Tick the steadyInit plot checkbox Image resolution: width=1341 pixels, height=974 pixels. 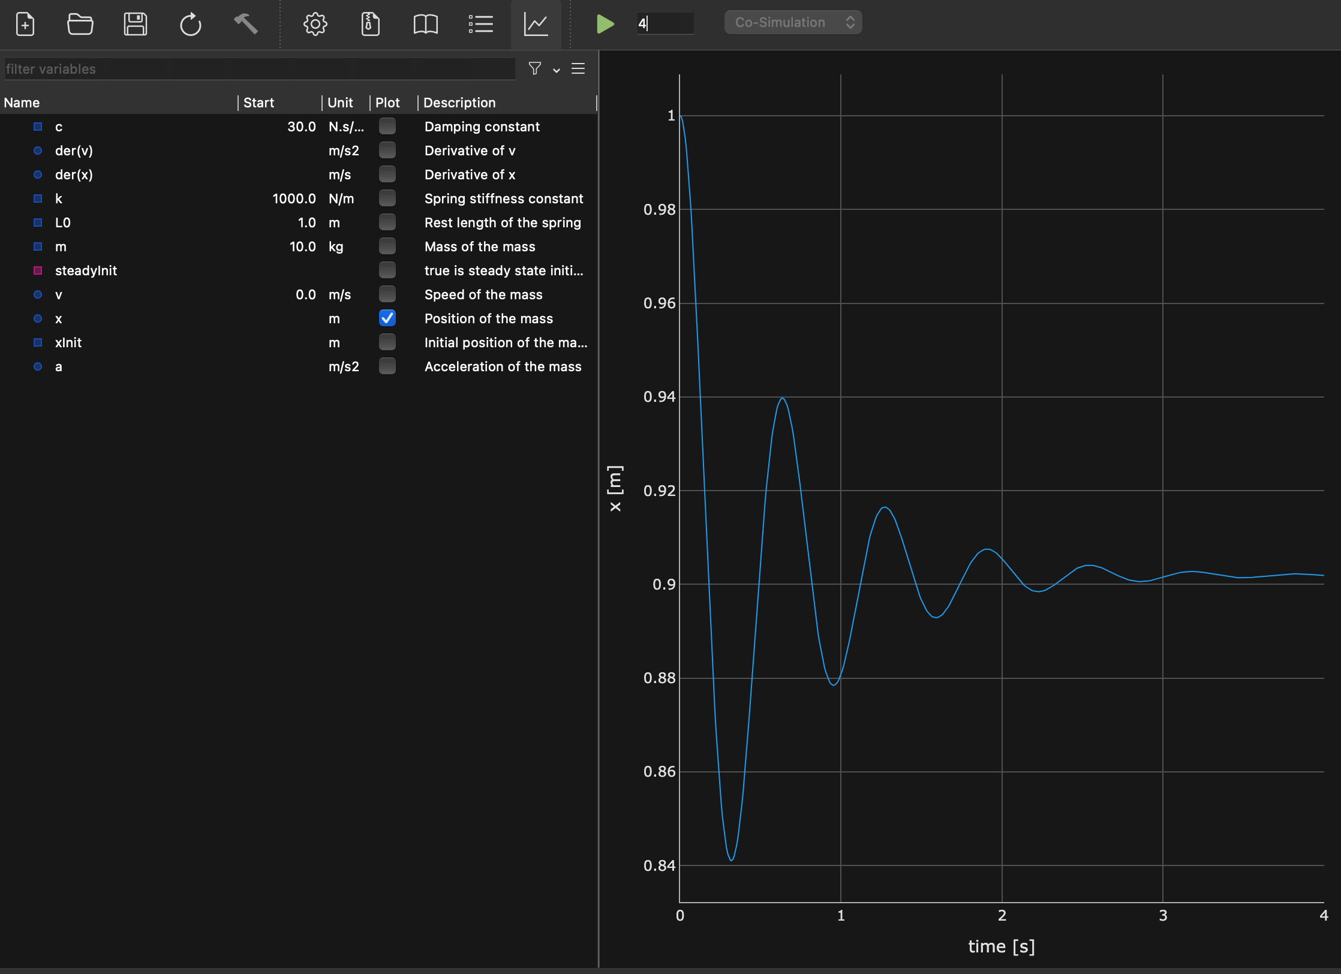pyautogui.click(x=387, y=270)
